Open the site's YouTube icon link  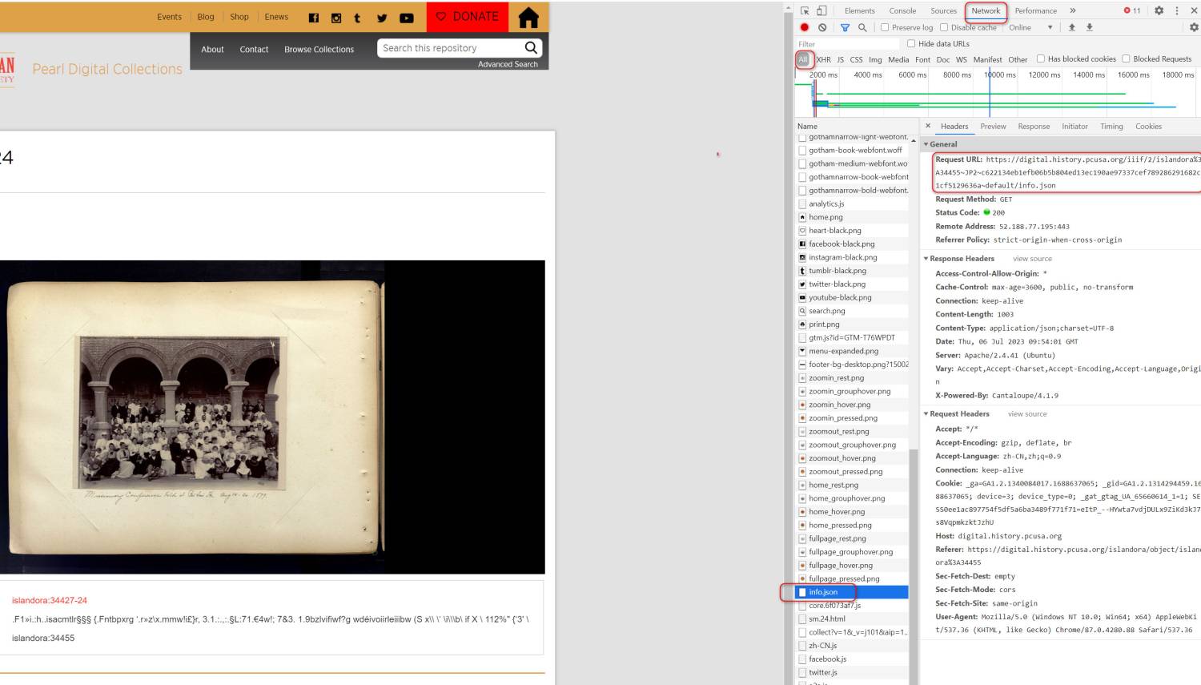[x=407, y=18]
